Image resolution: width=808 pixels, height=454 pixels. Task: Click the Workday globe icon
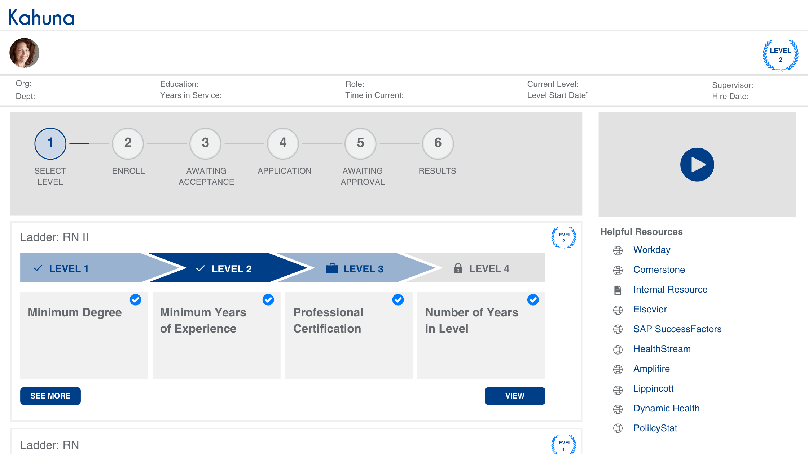(x=618, y=250)
